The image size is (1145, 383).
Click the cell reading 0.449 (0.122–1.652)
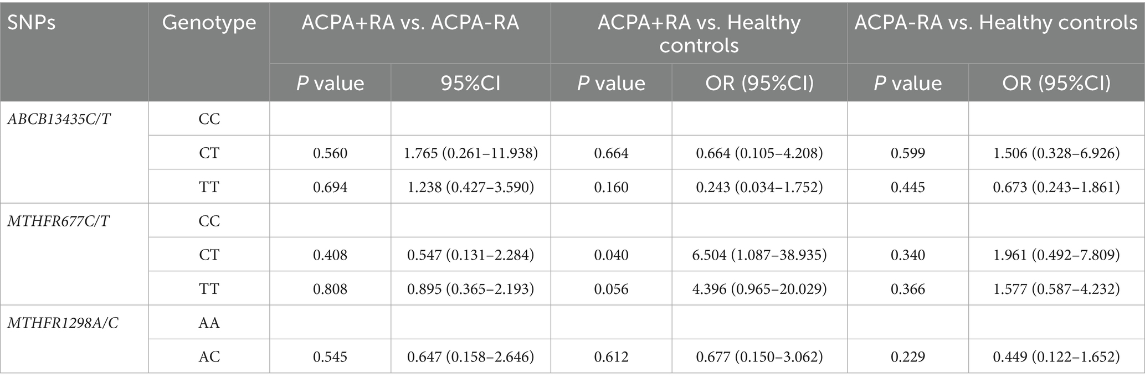(x=1056, y=357)
